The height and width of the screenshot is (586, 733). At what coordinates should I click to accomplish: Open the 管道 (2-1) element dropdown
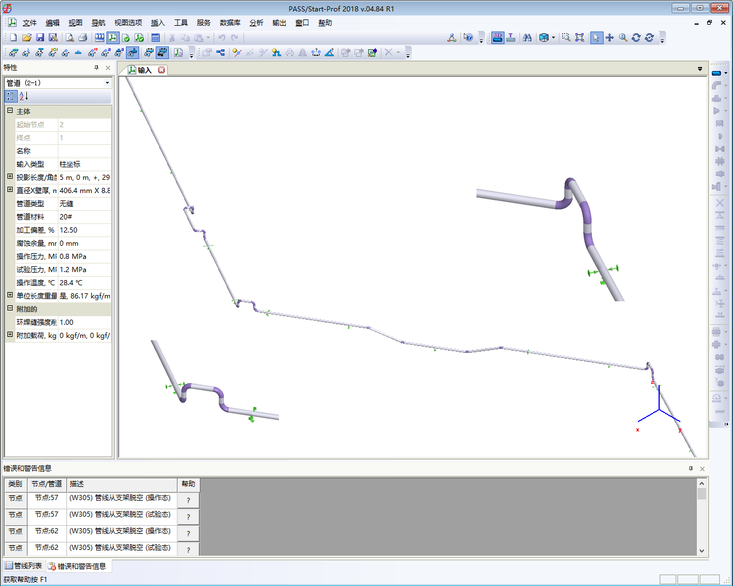pos(107,83)
